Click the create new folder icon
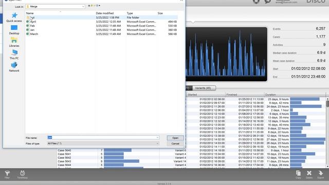 point(94,6)
